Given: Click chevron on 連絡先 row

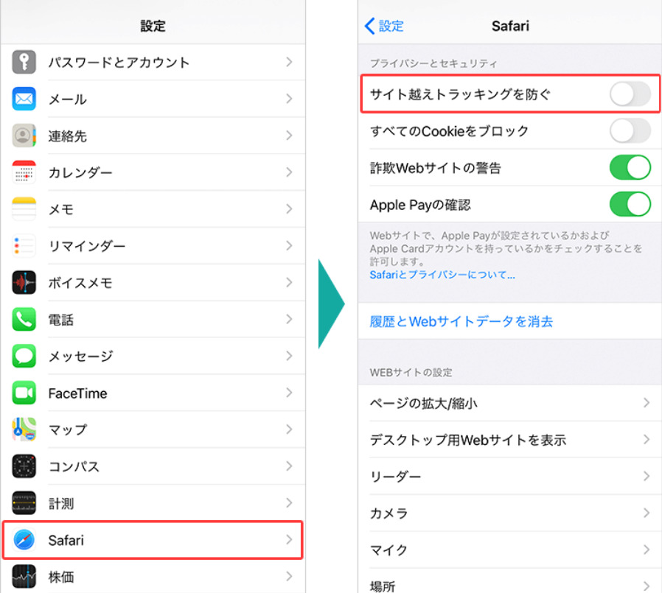Looking at the screenshot, I should point(289,136).
